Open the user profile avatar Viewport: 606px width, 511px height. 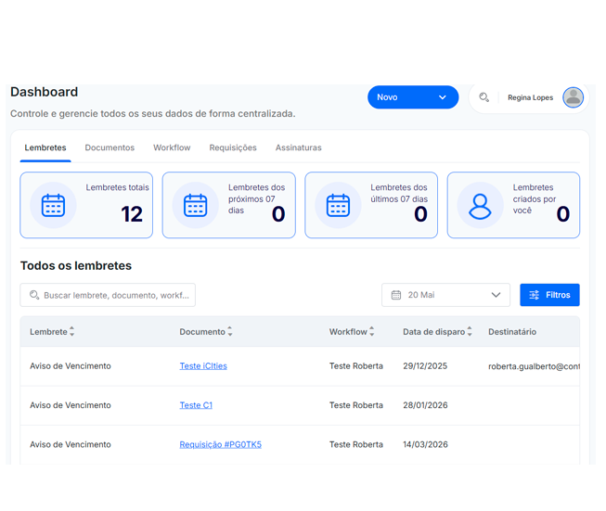[x=573, y=97]
